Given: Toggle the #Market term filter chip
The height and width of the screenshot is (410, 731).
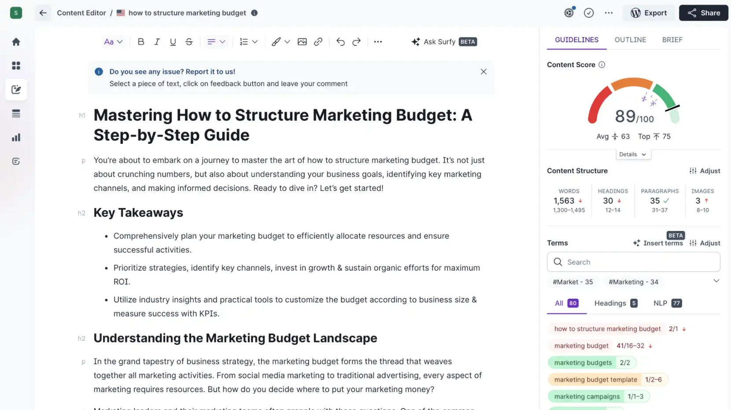Looking at the screenshot, I should pos(572,282).
